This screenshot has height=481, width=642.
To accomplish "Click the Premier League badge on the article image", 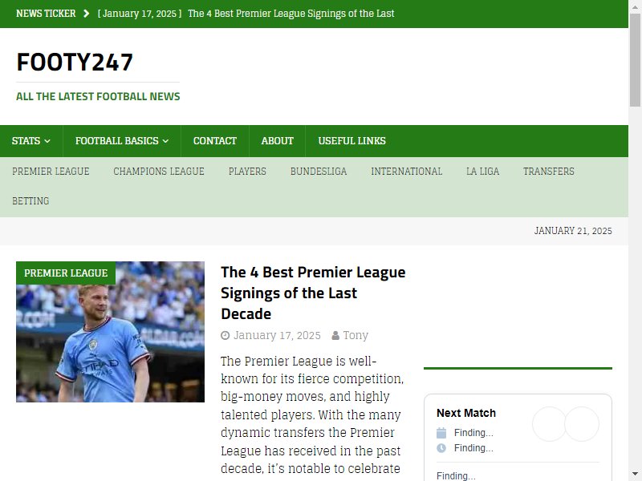I will click(66, 273).
